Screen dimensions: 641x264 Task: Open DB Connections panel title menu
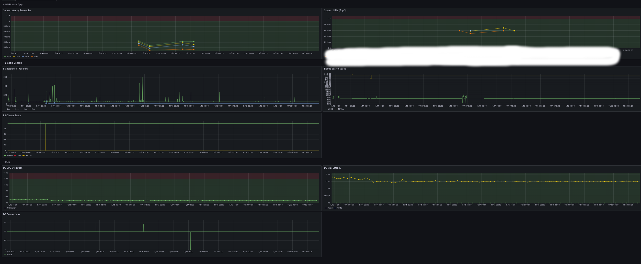[x=12, y=214]
